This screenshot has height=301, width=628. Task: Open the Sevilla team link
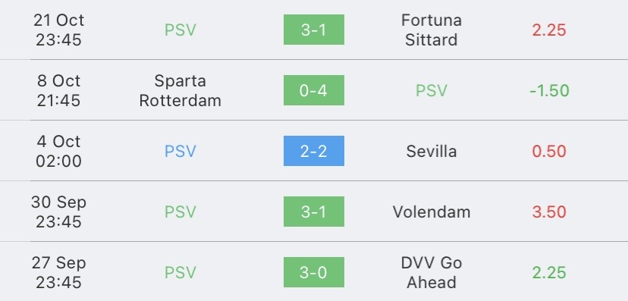pos(432,152)
